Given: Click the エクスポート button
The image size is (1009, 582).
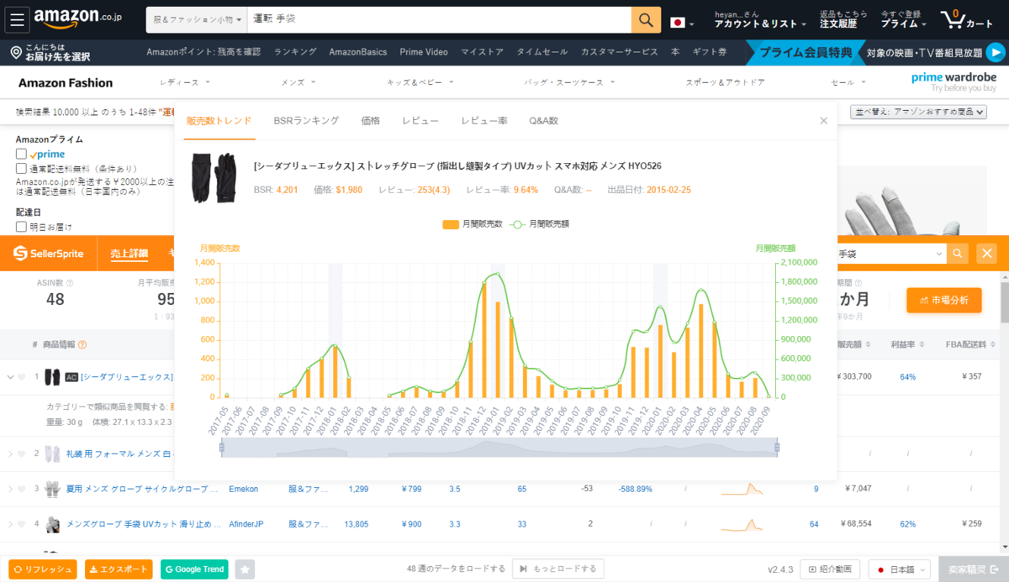Looking at the screenshot, I should click(119, 569).
